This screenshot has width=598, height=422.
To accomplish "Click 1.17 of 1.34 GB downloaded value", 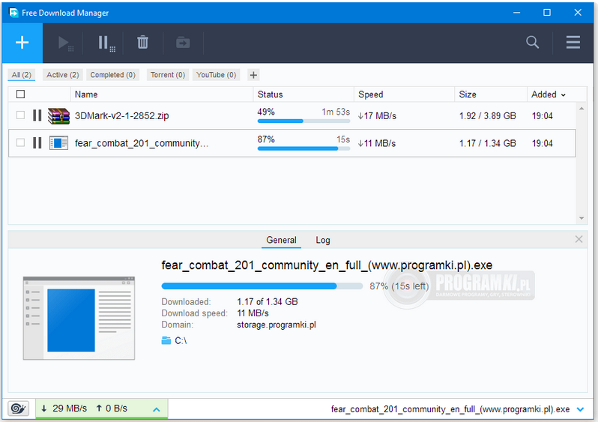I will tap(267, 302).
